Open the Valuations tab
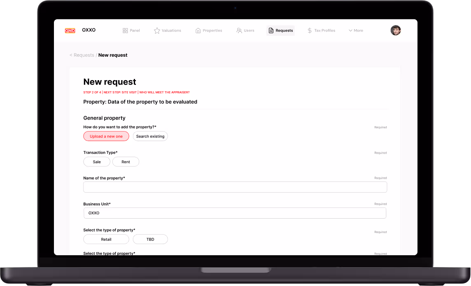 [168, 30]
